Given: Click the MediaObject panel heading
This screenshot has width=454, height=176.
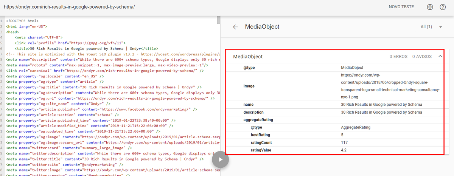Looking at the screenshot, I should (x=262, y=27).
